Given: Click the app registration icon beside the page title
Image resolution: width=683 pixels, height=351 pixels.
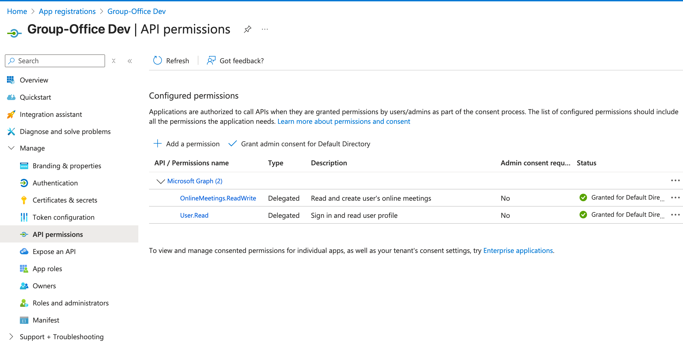Looking at the screenshot, I should tap(14, 33).
